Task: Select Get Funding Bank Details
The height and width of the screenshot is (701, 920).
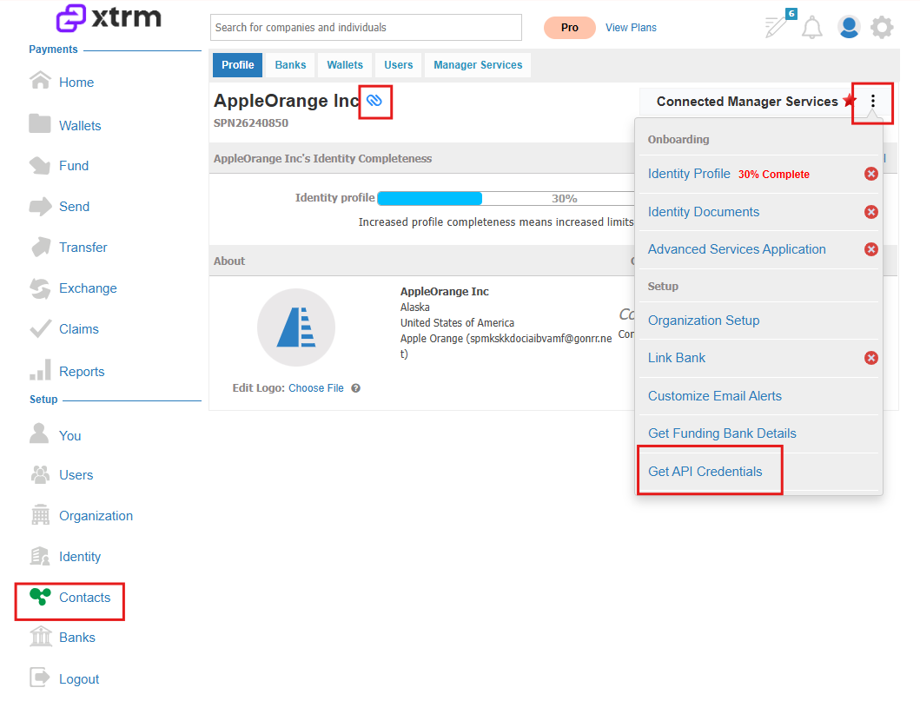Action: click(x=722, y=433)
